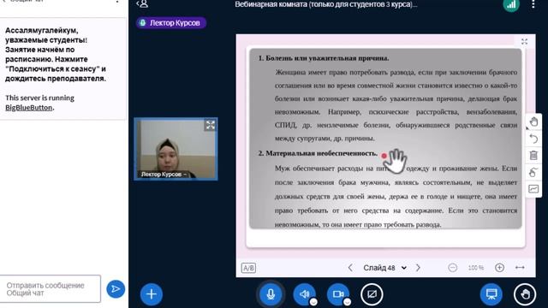Open the chat options three-dot menu
This screenshot has width=548, height=308.
point(117,2)
